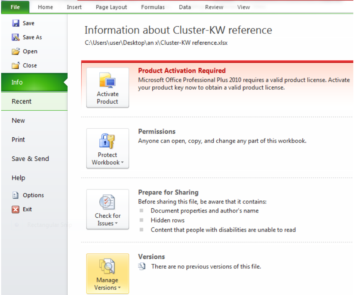354x295 pixels.
Task: Click the Open label in the menu
Action: (x=30, y=51)
